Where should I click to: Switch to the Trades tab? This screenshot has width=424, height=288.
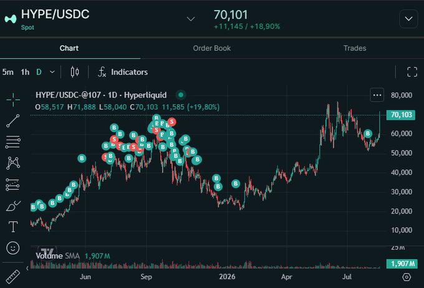(x=355, y=48)
